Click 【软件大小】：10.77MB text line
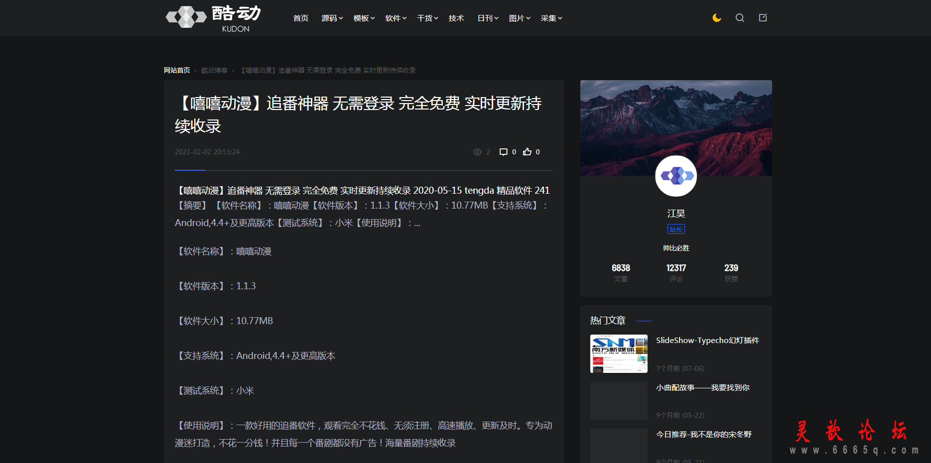 (x=224, y=321)
